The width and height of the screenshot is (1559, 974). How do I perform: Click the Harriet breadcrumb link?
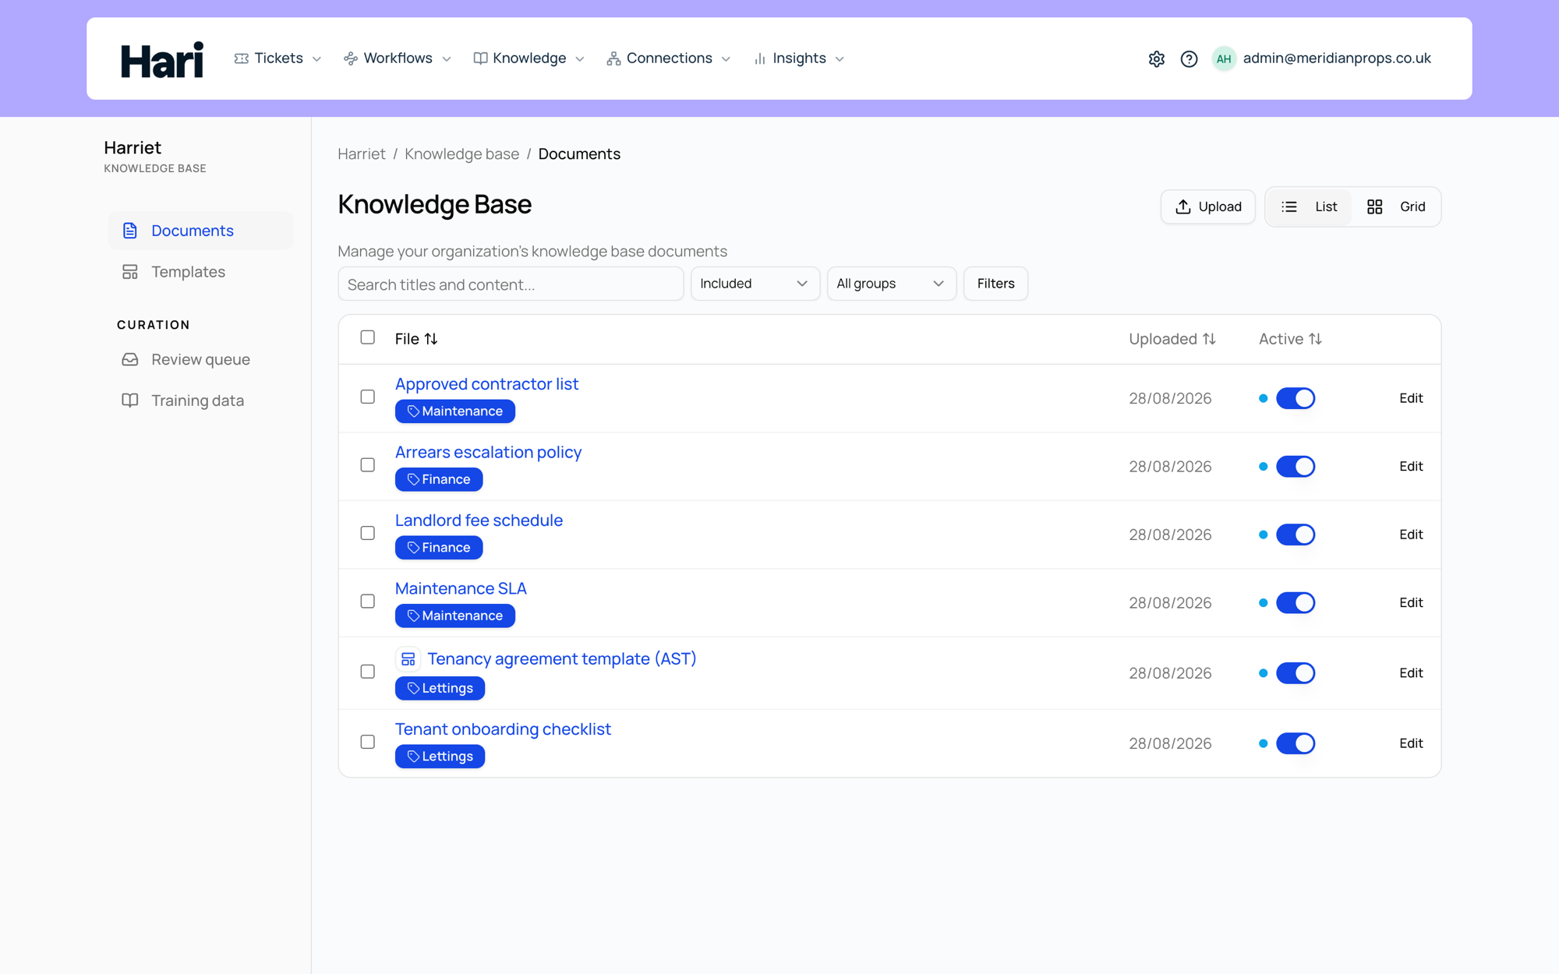point(362,154)
